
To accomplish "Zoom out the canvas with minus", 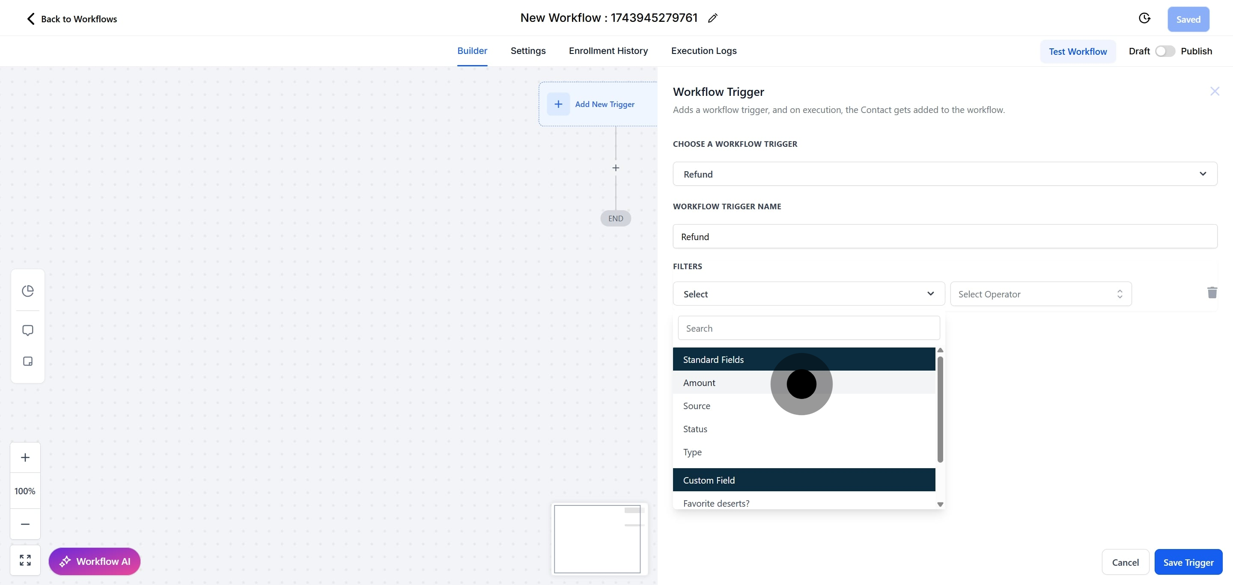I will coord(25,524).
